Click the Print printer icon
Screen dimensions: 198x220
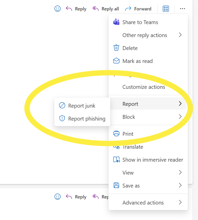116,134
